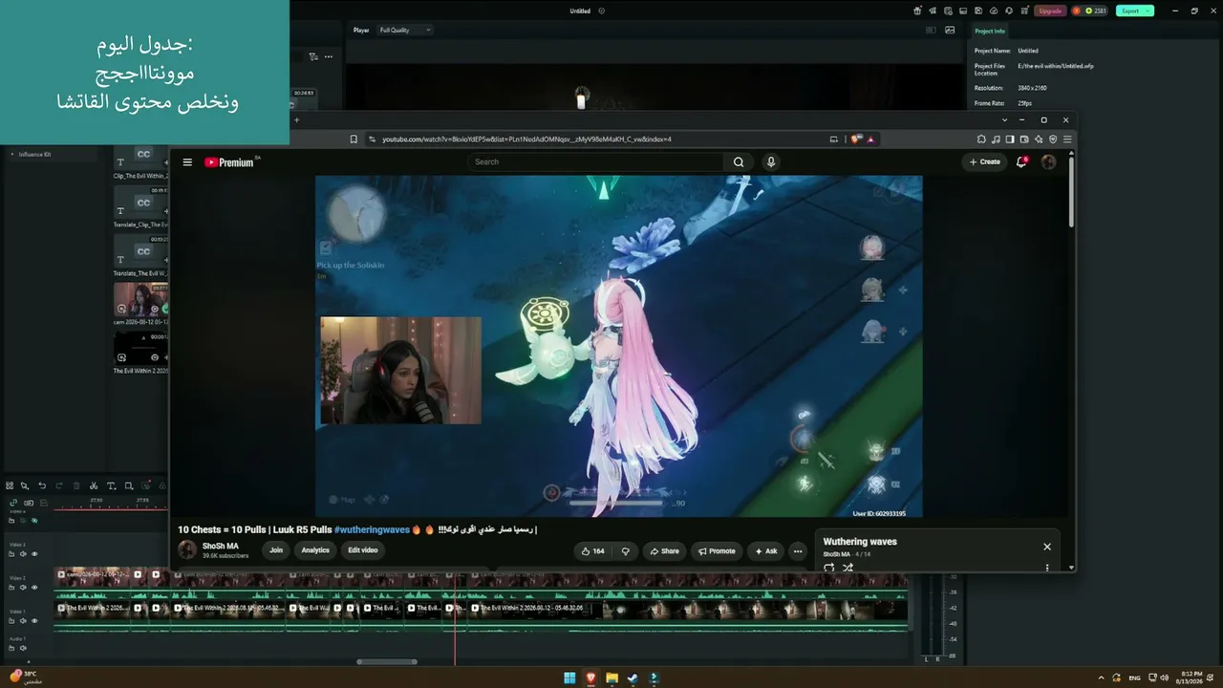
Task: Open the snapshot image icon above the player
Action: (950, 30)
